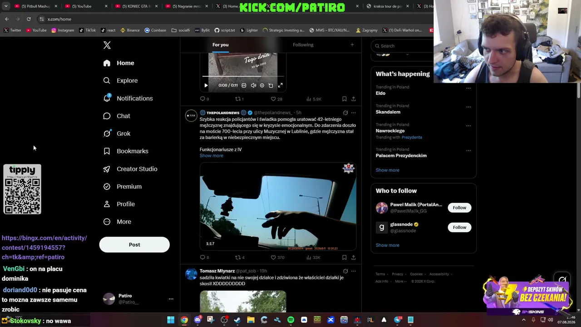This screenshot has height=327, width=581.
Task: Mute the Tego dnia video sound
Action: pos(253,85)
